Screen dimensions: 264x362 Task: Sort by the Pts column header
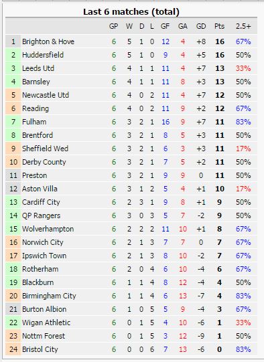(x=219, y=26)
